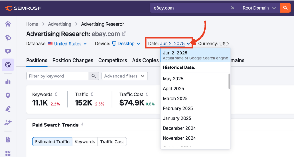Viewport: 294px width, 158px height.
Task: Open the App Center grid sidebar icon
Action: click(x=8, y=153)
